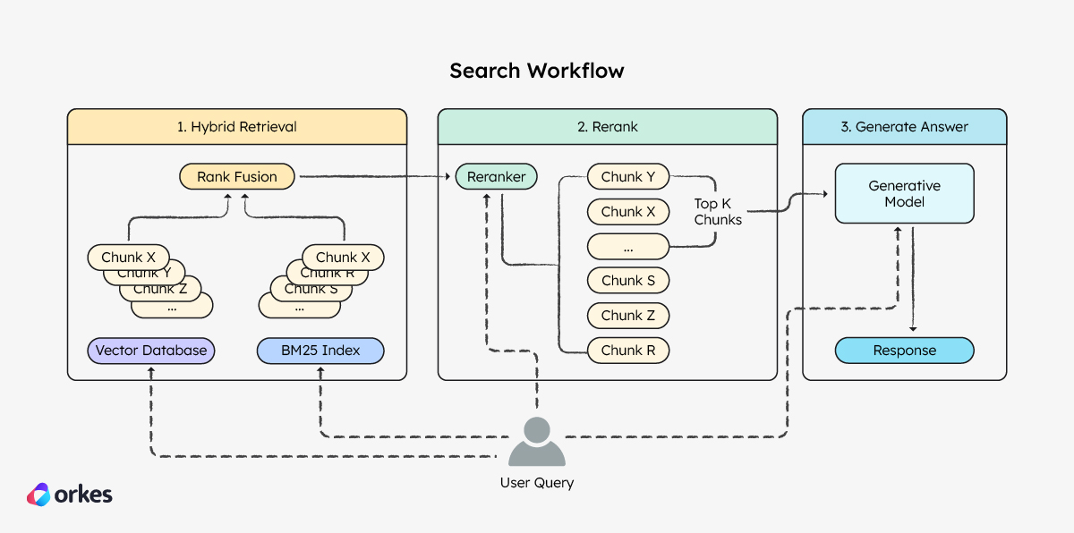The image size is (1074, 533).
Task: Select the orkes logo icon
Action: (x=39, y=493)
